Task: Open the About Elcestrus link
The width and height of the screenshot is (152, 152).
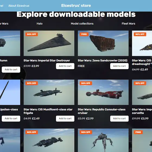Action: [19, 6]
